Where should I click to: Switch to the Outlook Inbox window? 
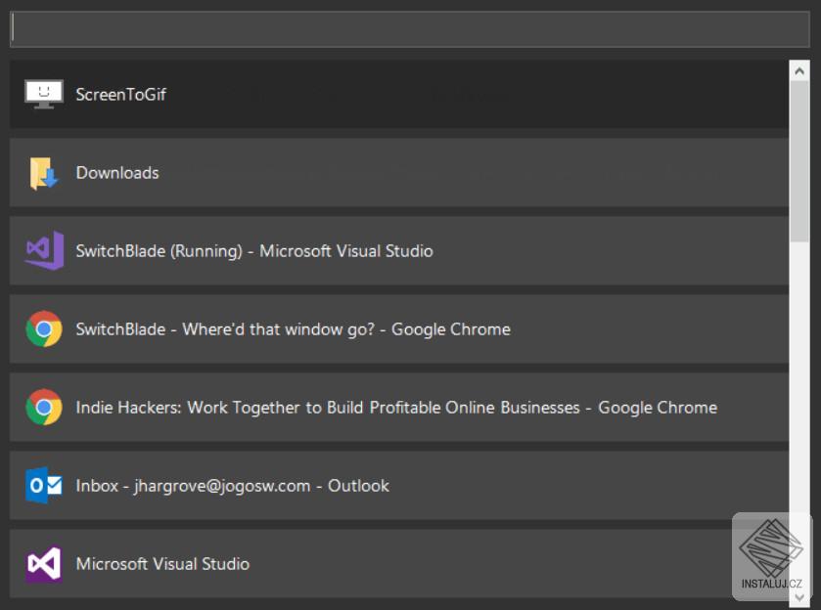coord(233,486)
